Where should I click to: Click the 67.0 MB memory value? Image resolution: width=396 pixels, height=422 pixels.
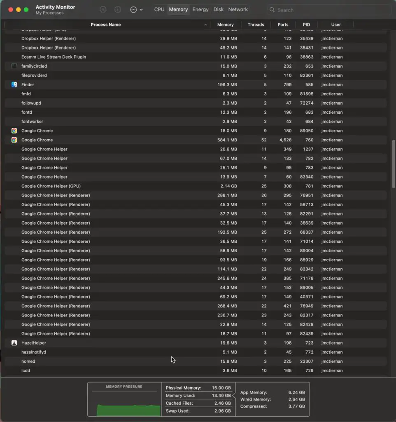(228, 158)
